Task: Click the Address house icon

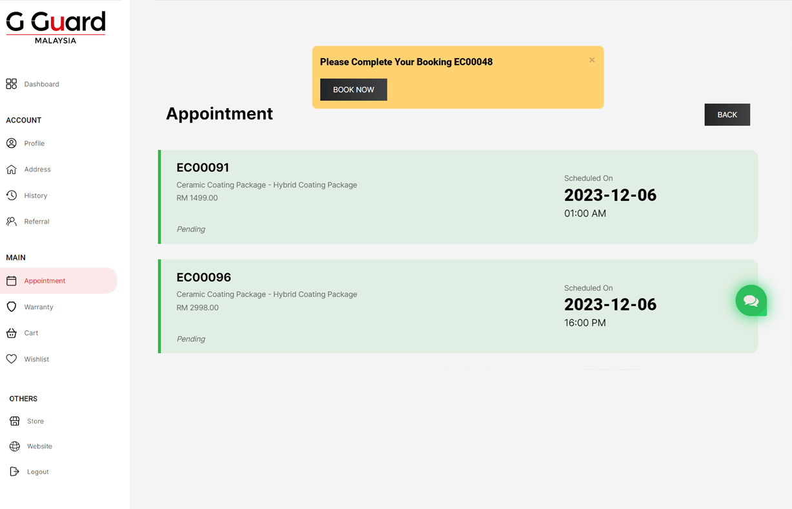Action: click(x=12, y=169)
